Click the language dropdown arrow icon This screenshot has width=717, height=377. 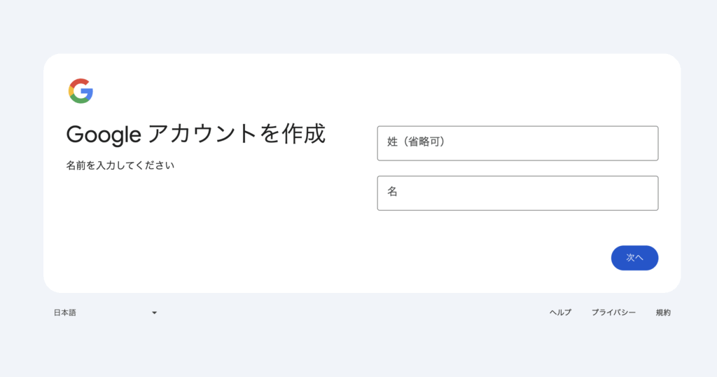(x=154, y=313)
